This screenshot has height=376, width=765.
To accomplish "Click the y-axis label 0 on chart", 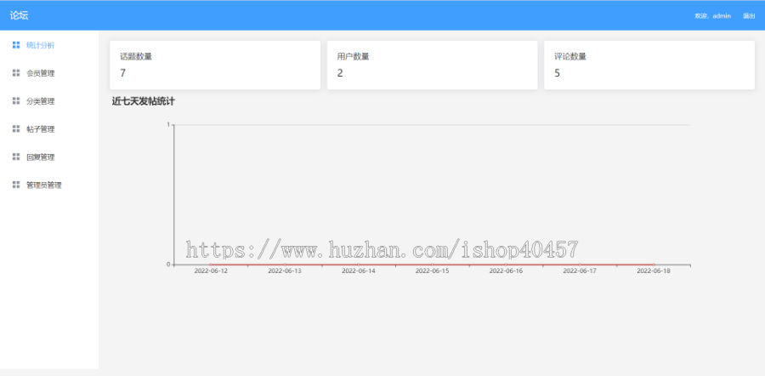I will 168,265.
